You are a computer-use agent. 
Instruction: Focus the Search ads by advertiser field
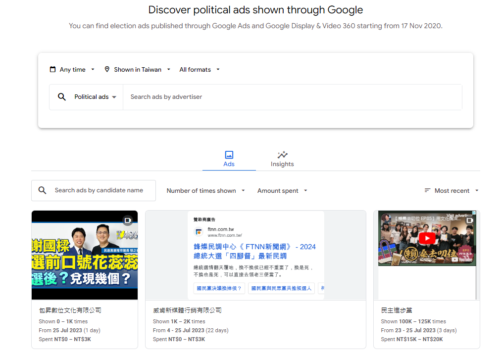point(292,97)
